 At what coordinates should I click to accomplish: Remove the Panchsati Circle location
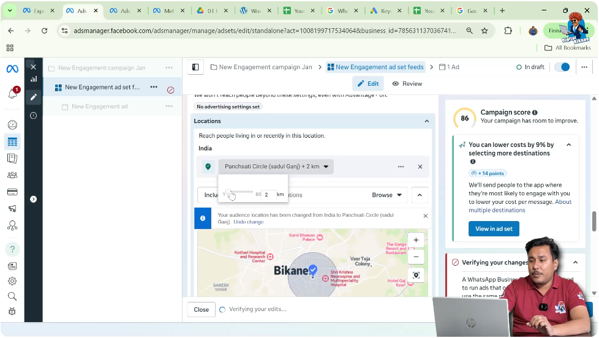(420, 167)
